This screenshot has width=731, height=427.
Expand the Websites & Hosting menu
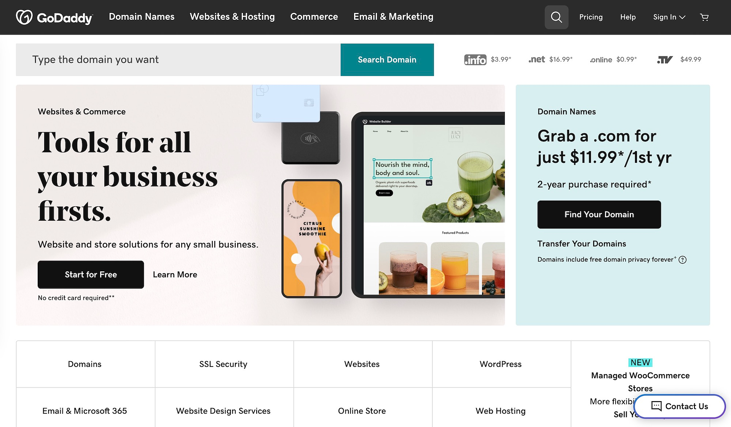point(232,17)
